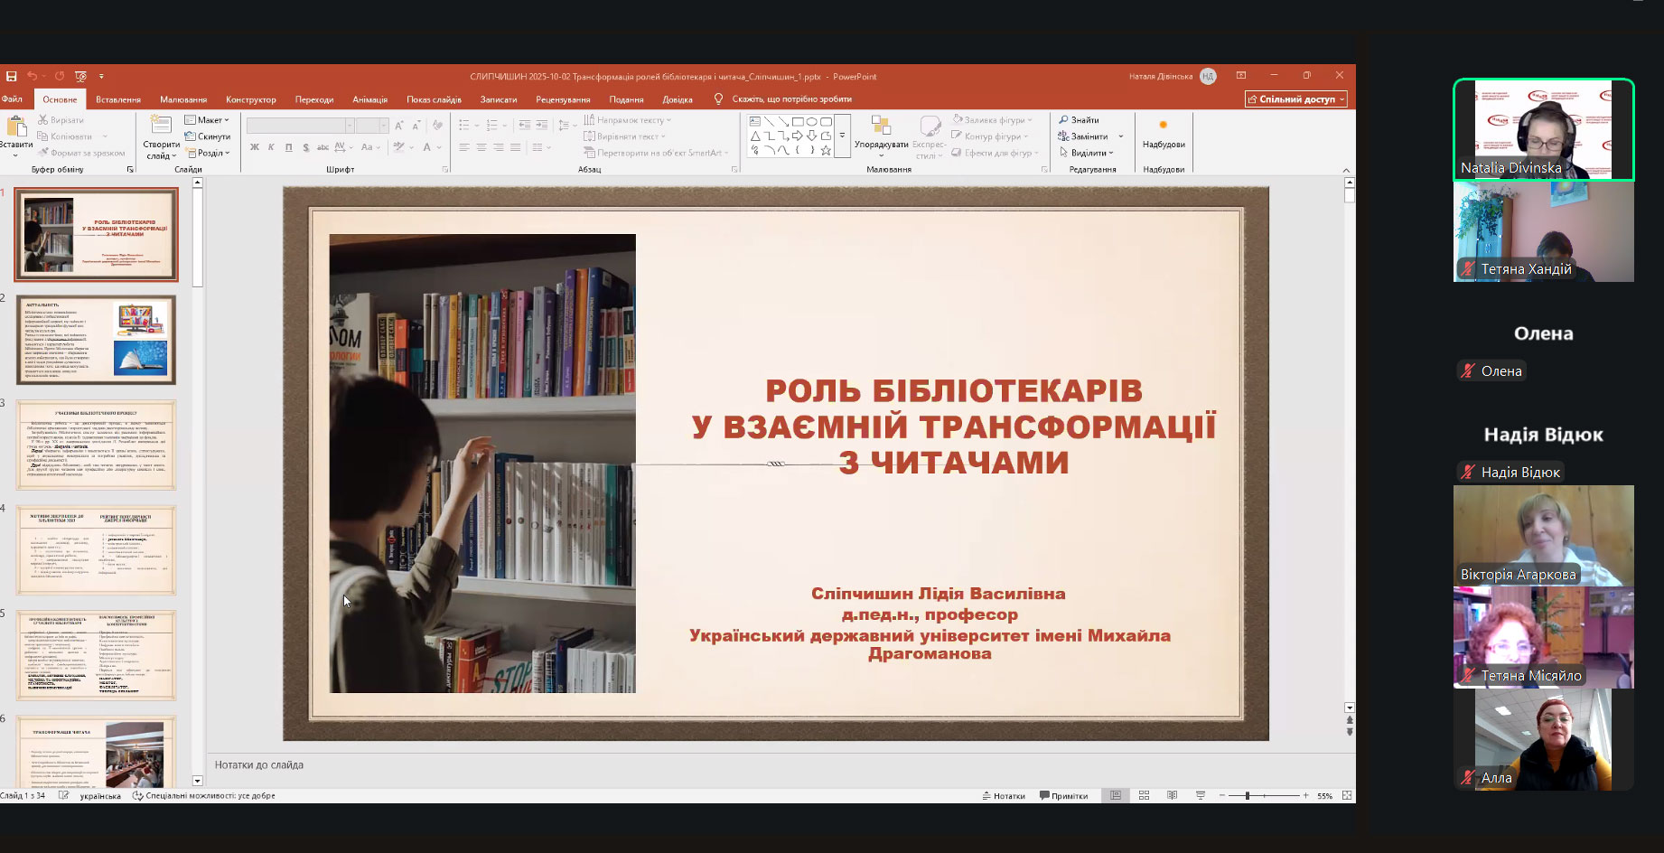Toggle Comments (Примітки) pane in status bar

coord(1063,796)
